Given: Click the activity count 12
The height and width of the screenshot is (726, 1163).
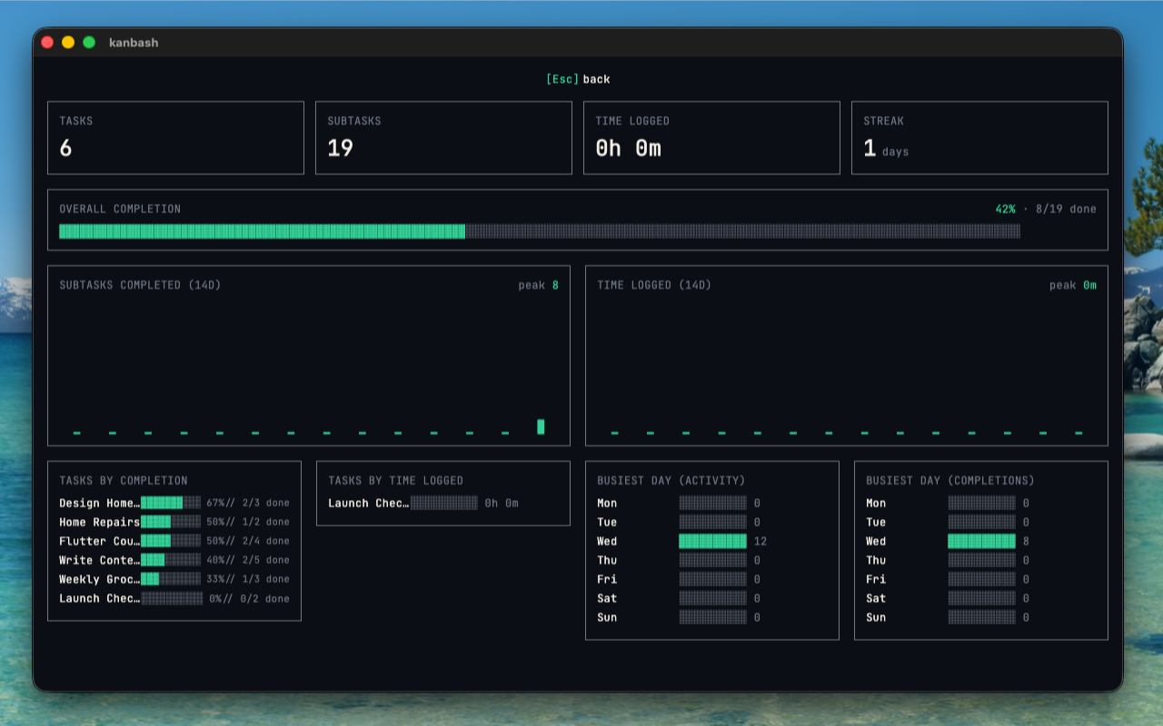Looking at the screenshot, I should click(x=760, y=541).
